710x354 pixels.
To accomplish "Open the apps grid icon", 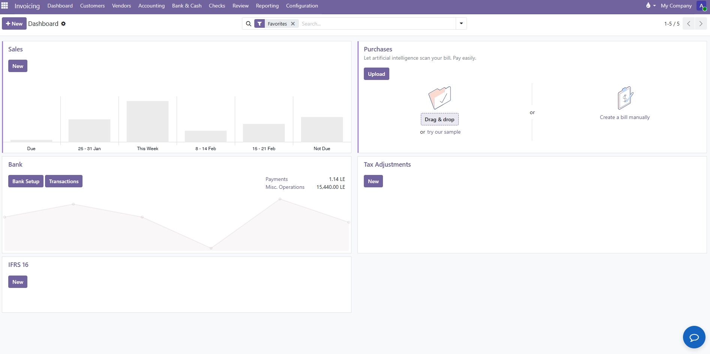I will [x=5, y=6].
